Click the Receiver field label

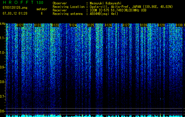tap(60, 10)
